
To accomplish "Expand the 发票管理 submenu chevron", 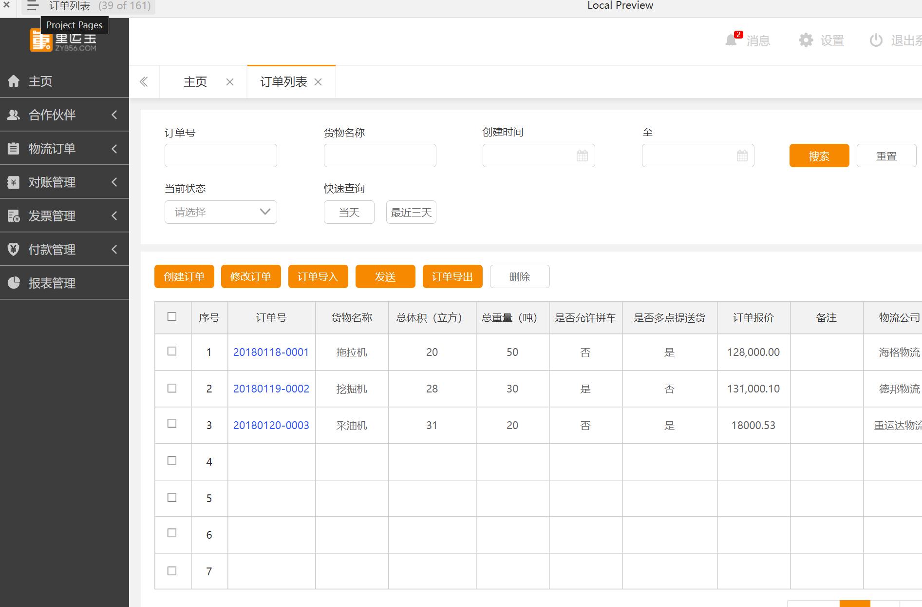I will [114, 215].
